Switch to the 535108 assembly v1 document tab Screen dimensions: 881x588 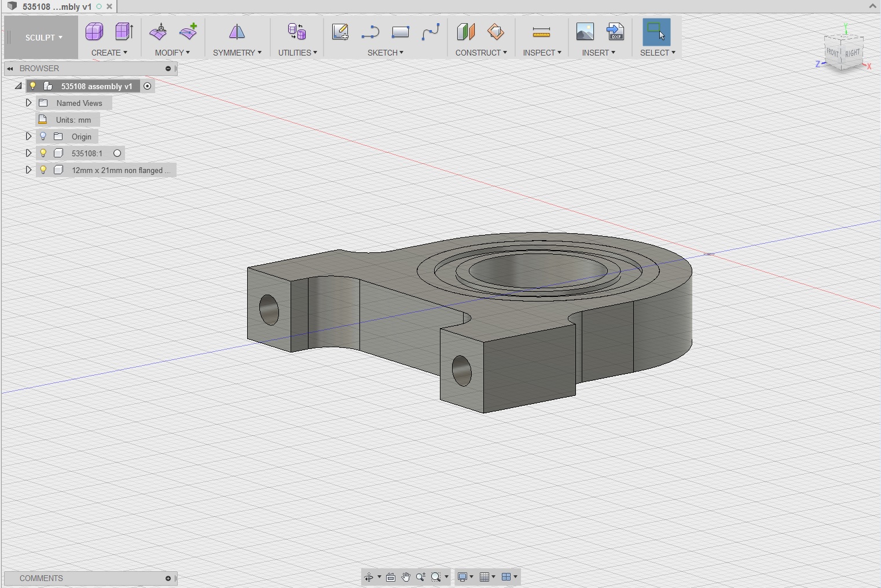[x=56, y=6]
